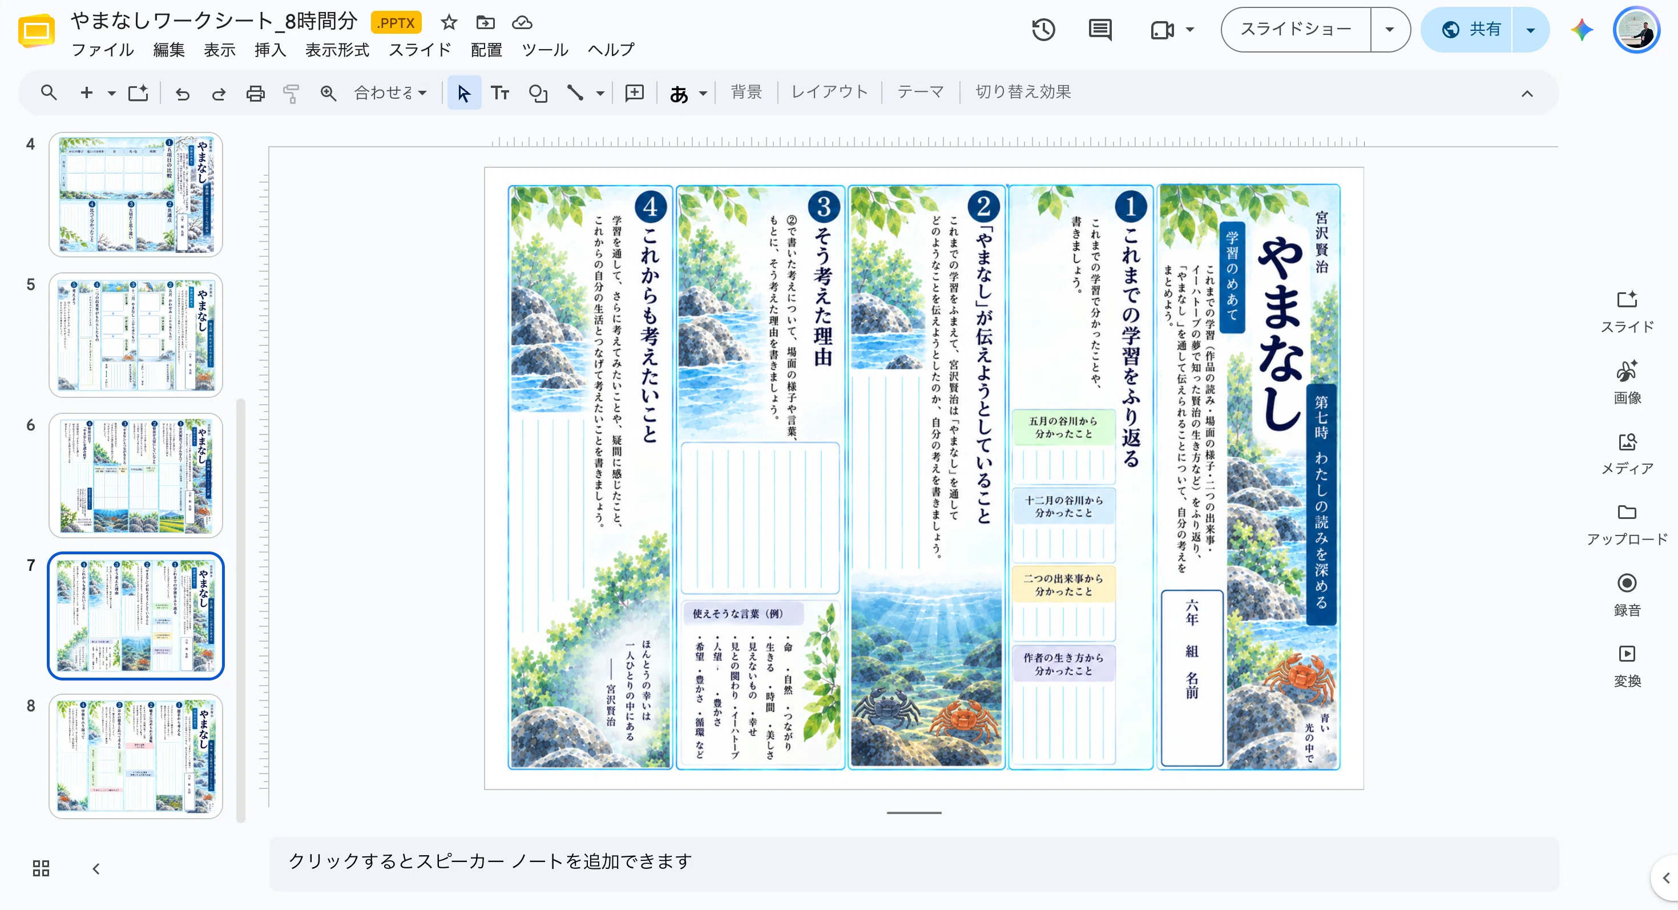Open the line type dropdown arrow

(x=600, y=93)
